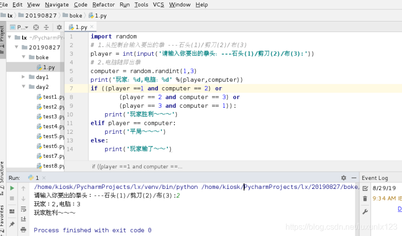Open Event Log settings wrench icon
The image size is (402, 236).
[365, 211]
